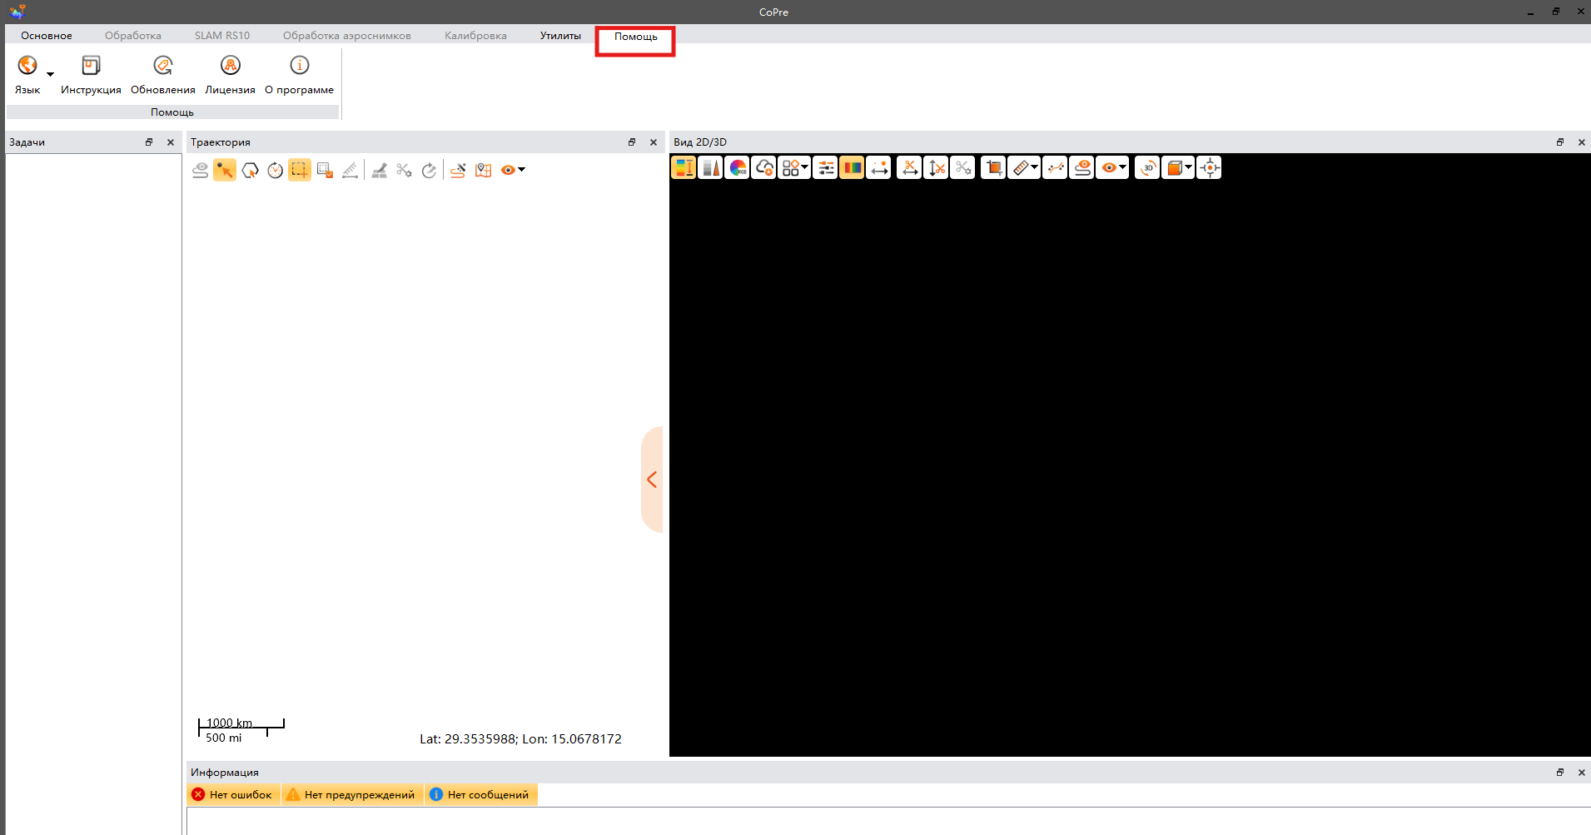Float the Траектория panel
The width and height of the screenshot is (1591, 835).
[x=632, y=142]
